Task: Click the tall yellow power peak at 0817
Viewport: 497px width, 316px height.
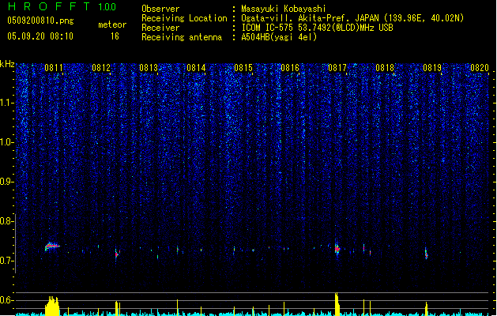Action: pyautogui.click(x=337, y=304)
